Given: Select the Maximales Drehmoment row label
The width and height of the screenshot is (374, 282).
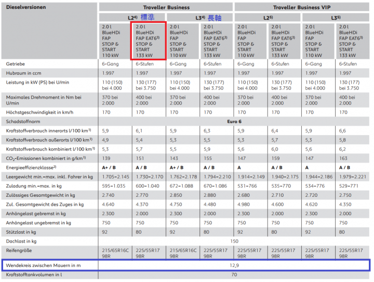Looking at the screenshot, I should pyautogui.click(x=44, y=100).
